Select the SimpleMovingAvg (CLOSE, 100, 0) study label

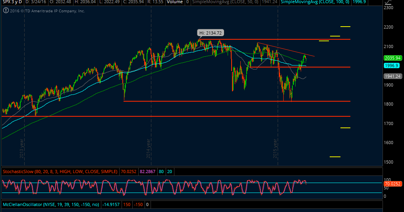(315, 2)
